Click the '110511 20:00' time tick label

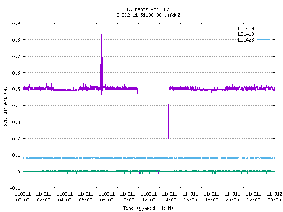[x=232, y=197]
